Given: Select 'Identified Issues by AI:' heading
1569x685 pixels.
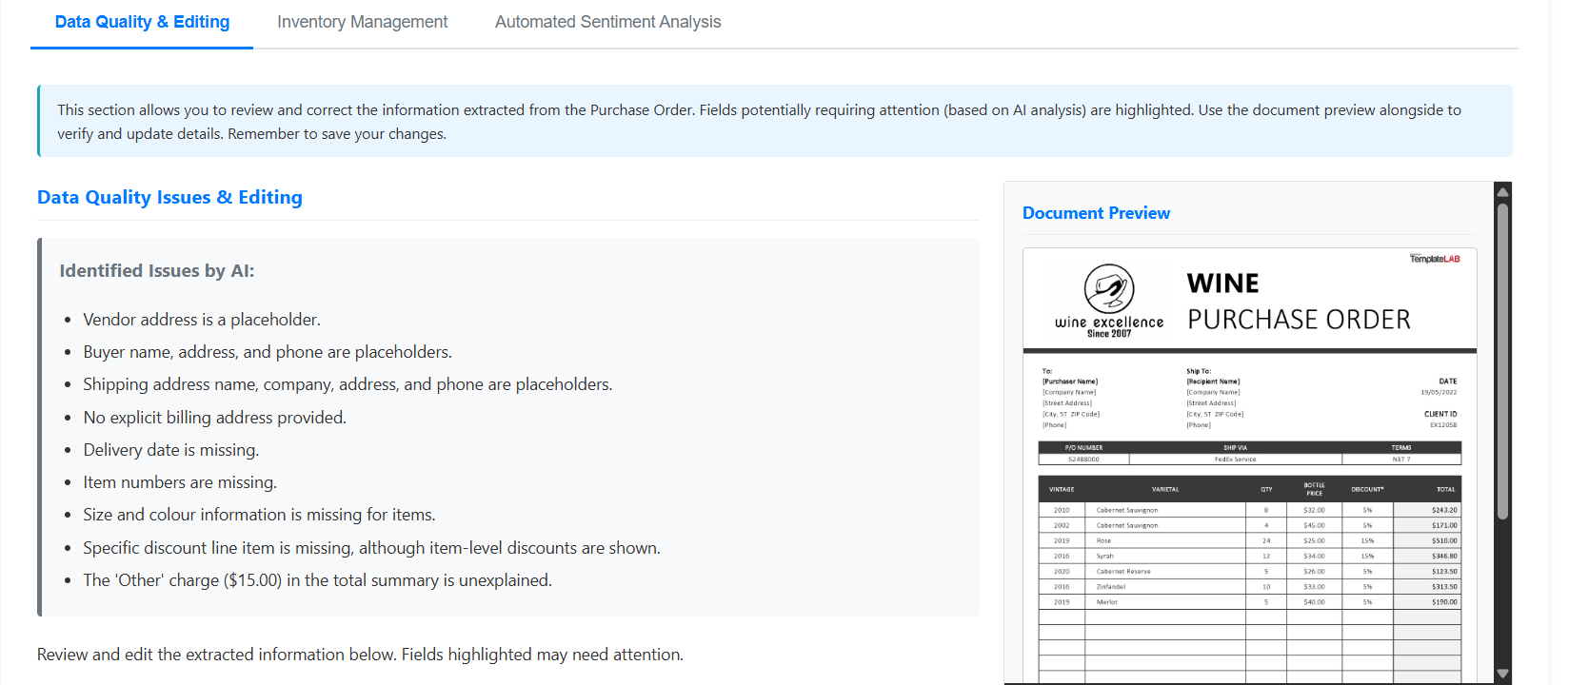Looking at the screenshot, I should click(x=157, y=271).
